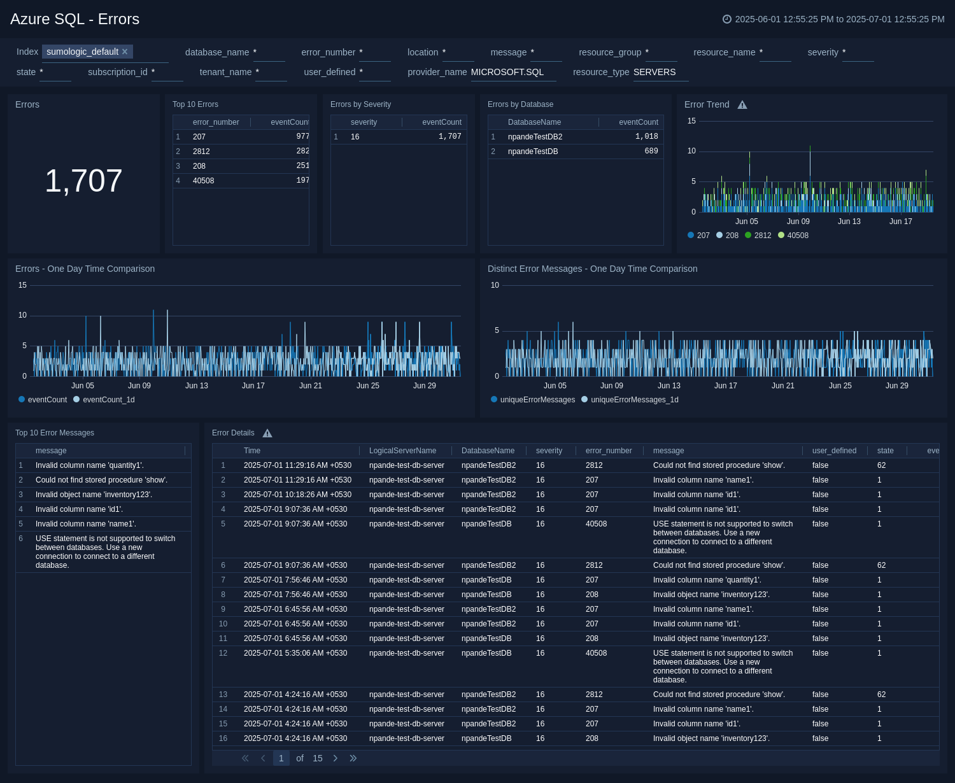Edit the resource_name filter field
This screenshot has height=783, width=955.
775,53
